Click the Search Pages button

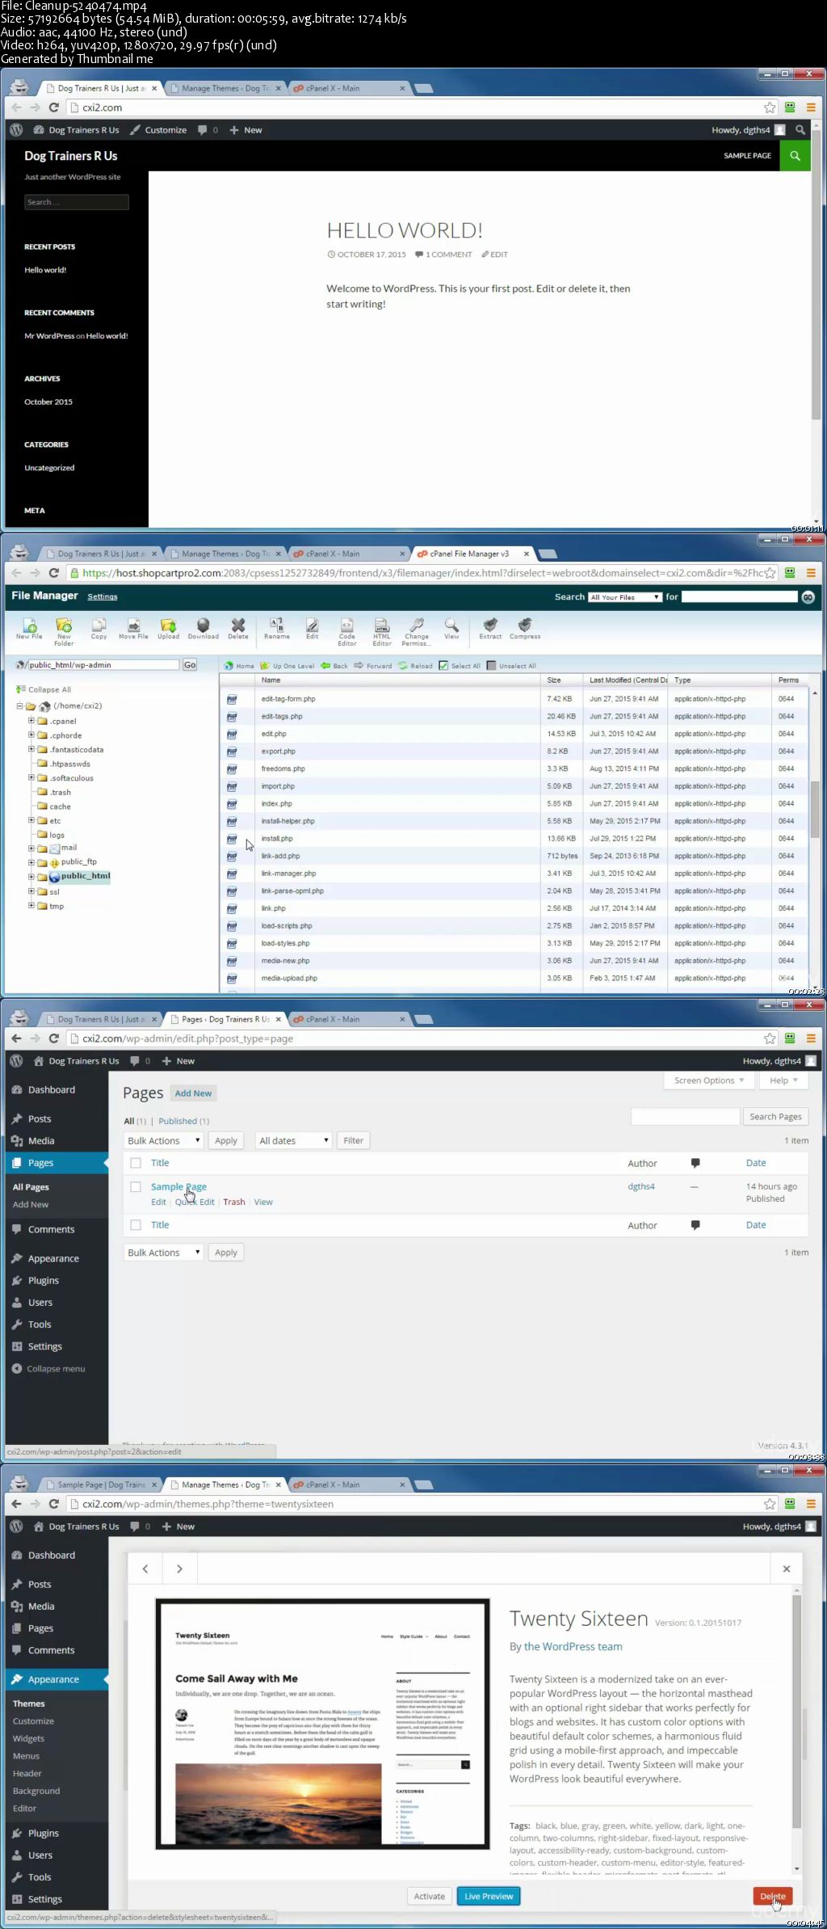(x=775, y=1117)
